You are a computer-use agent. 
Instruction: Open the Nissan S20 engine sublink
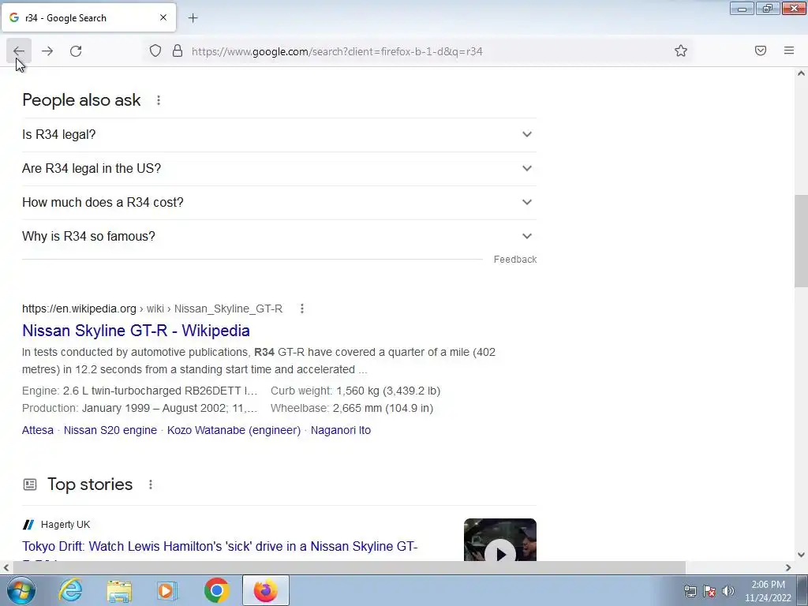(x=110, y=430)
